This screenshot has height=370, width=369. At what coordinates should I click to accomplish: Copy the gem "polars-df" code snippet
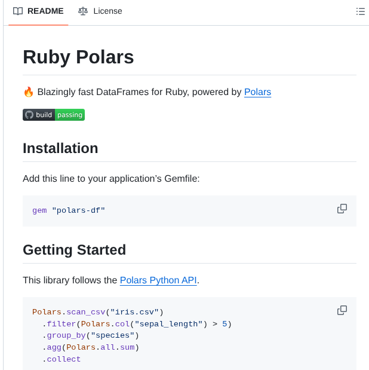tap(342, 209)
